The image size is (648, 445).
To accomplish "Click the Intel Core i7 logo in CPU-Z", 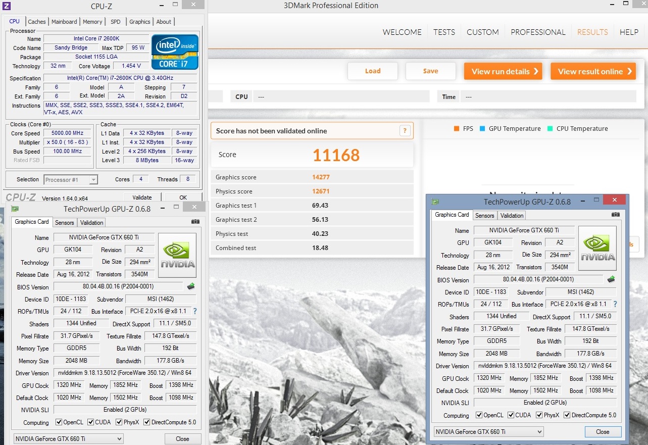I will (175, 52).
